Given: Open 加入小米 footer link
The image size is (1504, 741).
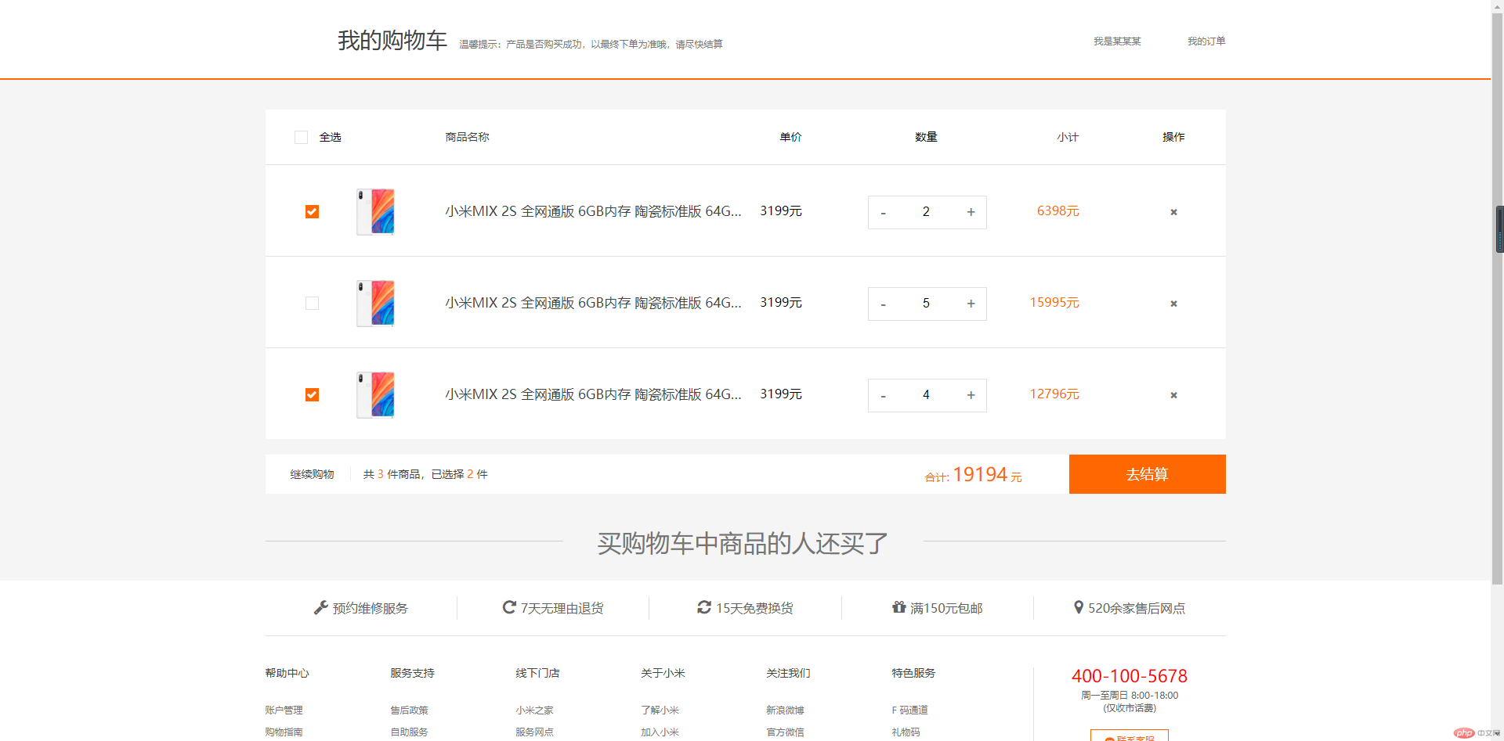Looking at the screenshot, I should pos(660,732).
